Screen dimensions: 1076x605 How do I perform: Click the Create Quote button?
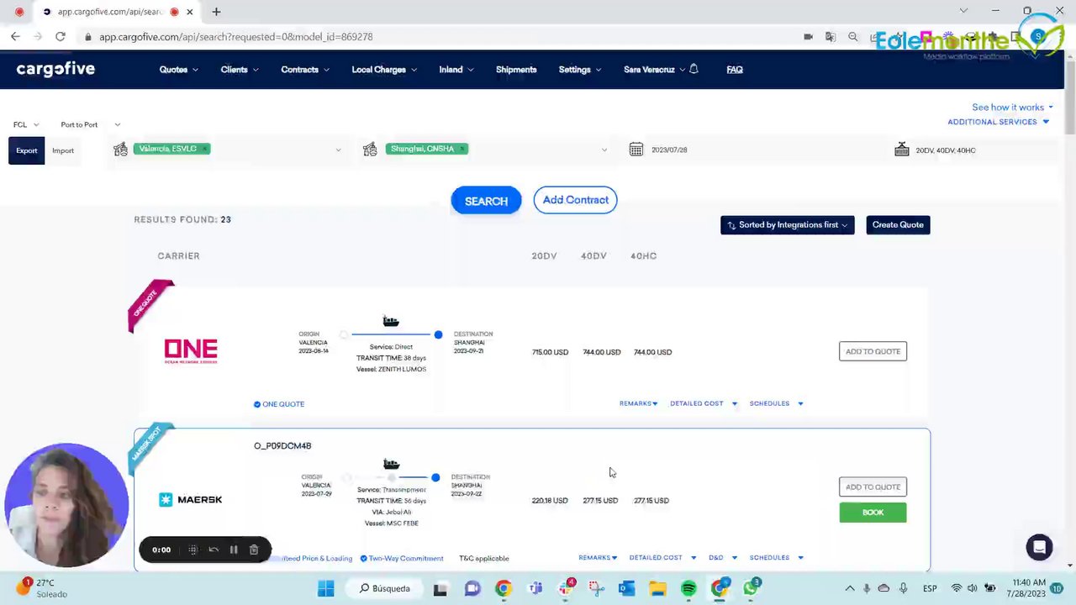click(x=898, y=225)
